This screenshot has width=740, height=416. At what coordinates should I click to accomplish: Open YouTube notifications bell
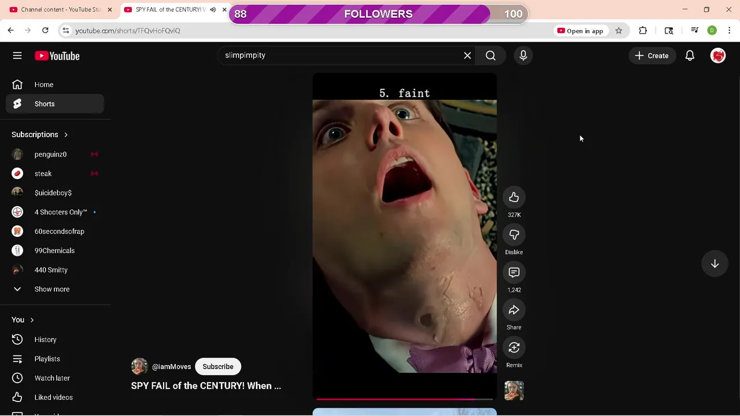[690, 55]
